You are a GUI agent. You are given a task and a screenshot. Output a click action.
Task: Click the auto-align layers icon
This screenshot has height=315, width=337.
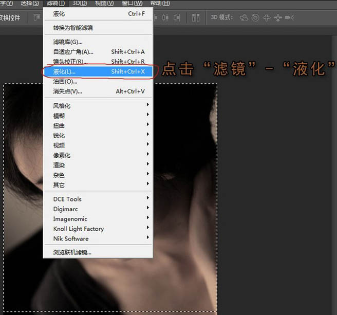(x=196, y=17)
